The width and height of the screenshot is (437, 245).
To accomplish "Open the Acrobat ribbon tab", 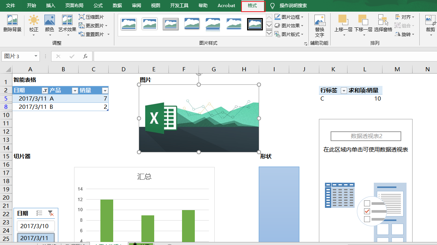I will 226,6.
